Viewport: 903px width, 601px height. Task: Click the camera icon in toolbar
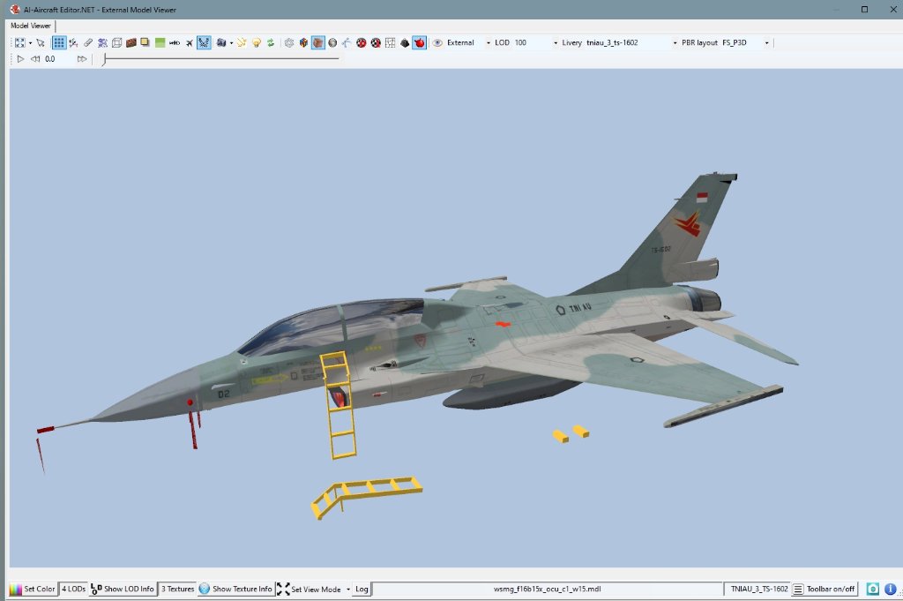click(220, 42)
